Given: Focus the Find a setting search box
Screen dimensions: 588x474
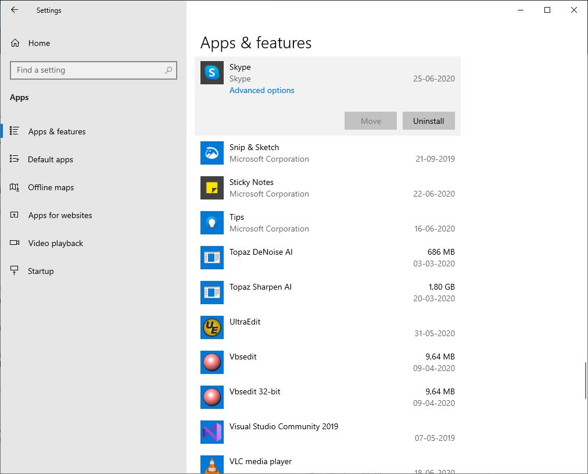Looking at the screenshot, I should (94, 70).
